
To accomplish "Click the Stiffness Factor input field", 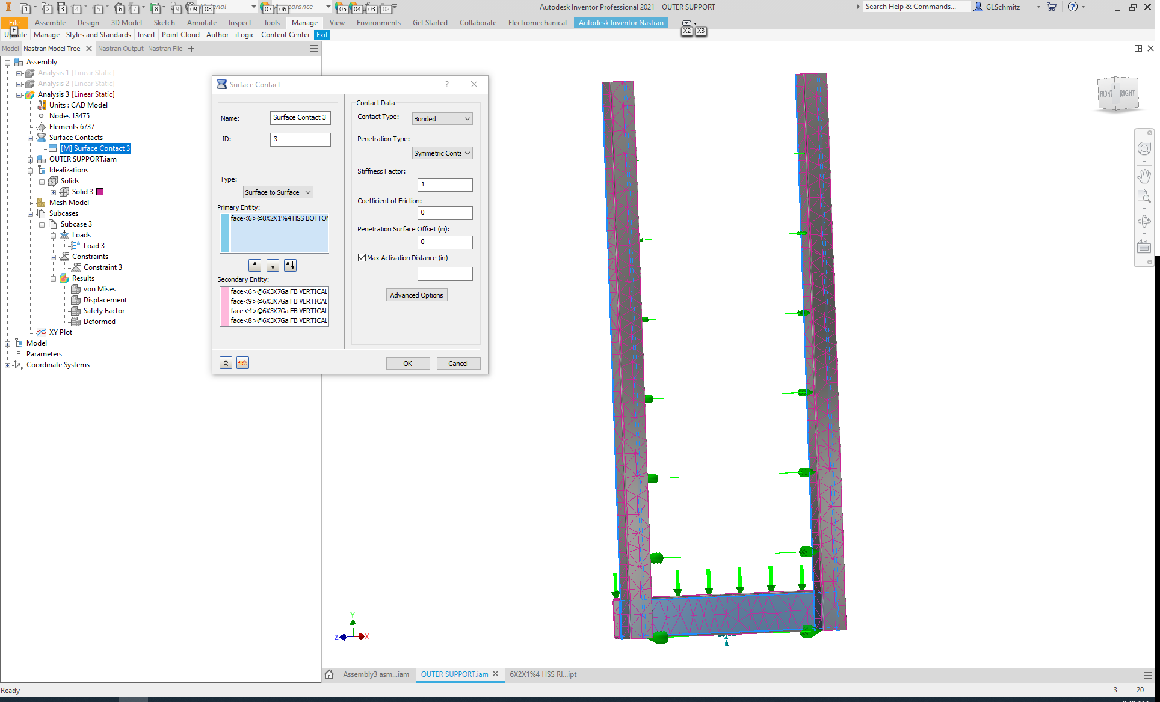I will 445,185.
